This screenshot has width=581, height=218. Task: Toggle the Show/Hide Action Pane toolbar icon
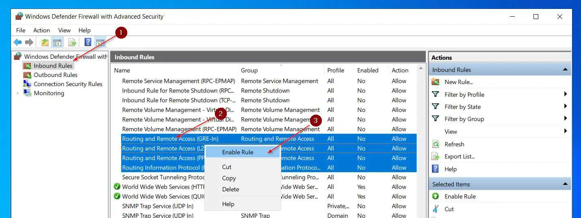(x=100, y=42)
